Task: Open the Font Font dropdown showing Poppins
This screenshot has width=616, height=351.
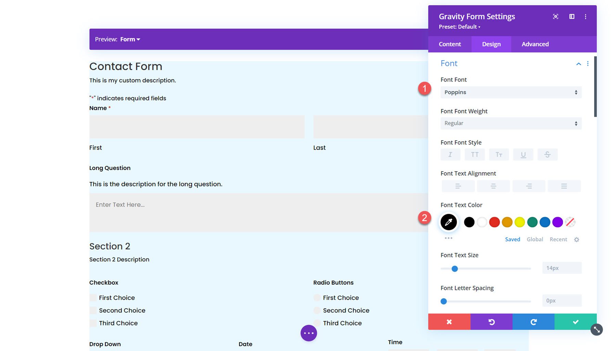Action: point(511,92)
